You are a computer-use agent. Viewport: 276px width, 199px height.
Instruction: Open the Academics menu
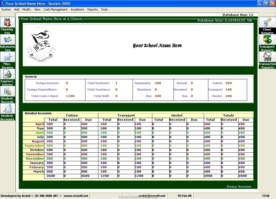point(77,9)
